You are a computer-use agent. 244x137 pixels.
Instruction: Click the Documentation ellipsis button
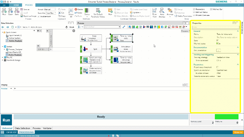click(218, 50)
